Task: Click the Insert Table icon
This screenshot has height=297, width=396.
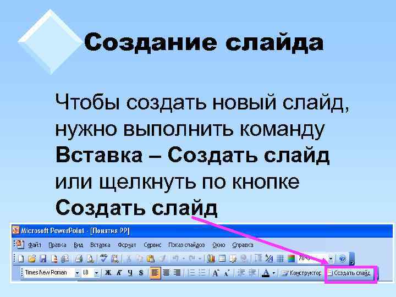Action: (222, 258)
